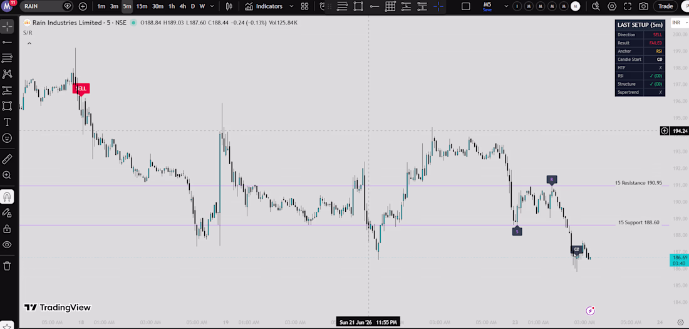Switch to the 1m timeframe
Image resolution: width=689 pixels, height=329 pixels.
(101, 6)
